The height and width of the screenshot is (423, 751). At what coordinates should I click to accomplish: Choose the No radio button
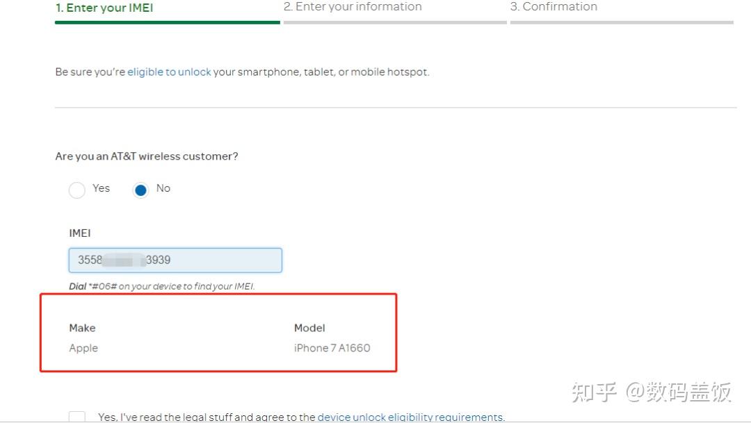click(x=141, y=190)
